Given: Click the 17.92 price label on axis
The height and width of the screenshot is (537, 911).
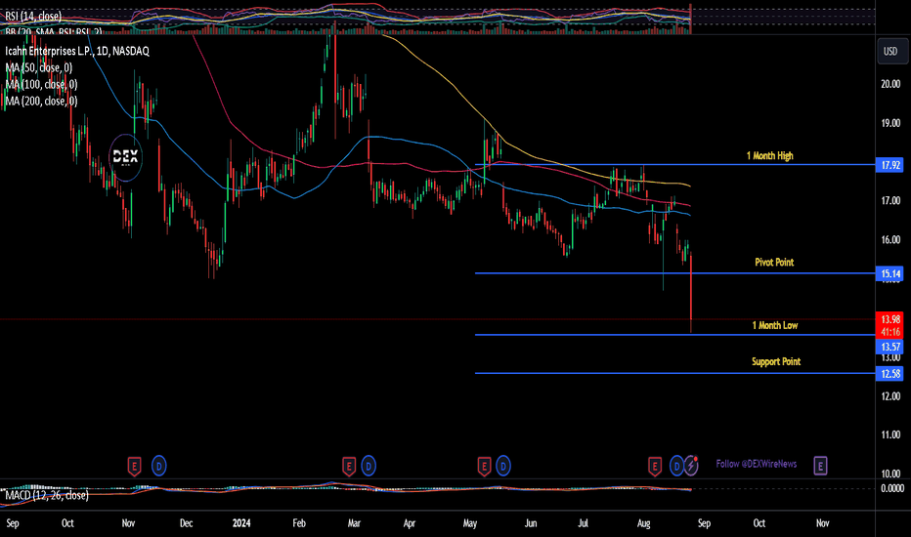Looking at the screenshot, I should click(x=890, y=165).
